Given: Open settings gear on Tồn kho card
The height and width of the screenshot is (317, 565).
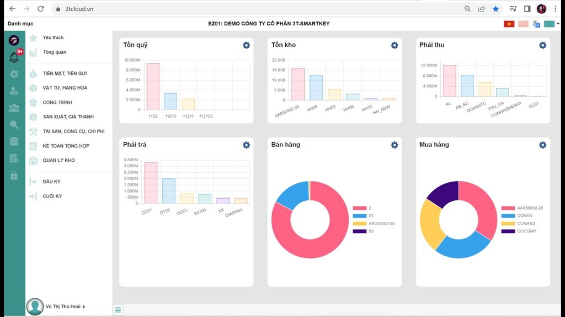Looking at the screenshot, I should click(x=395, y=45).
